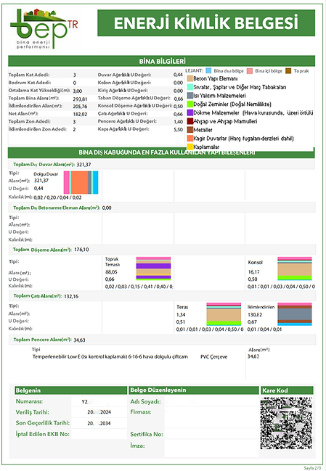
Task: Click the Dökme Malzemeler purple swatch
Action: [190, 112]
